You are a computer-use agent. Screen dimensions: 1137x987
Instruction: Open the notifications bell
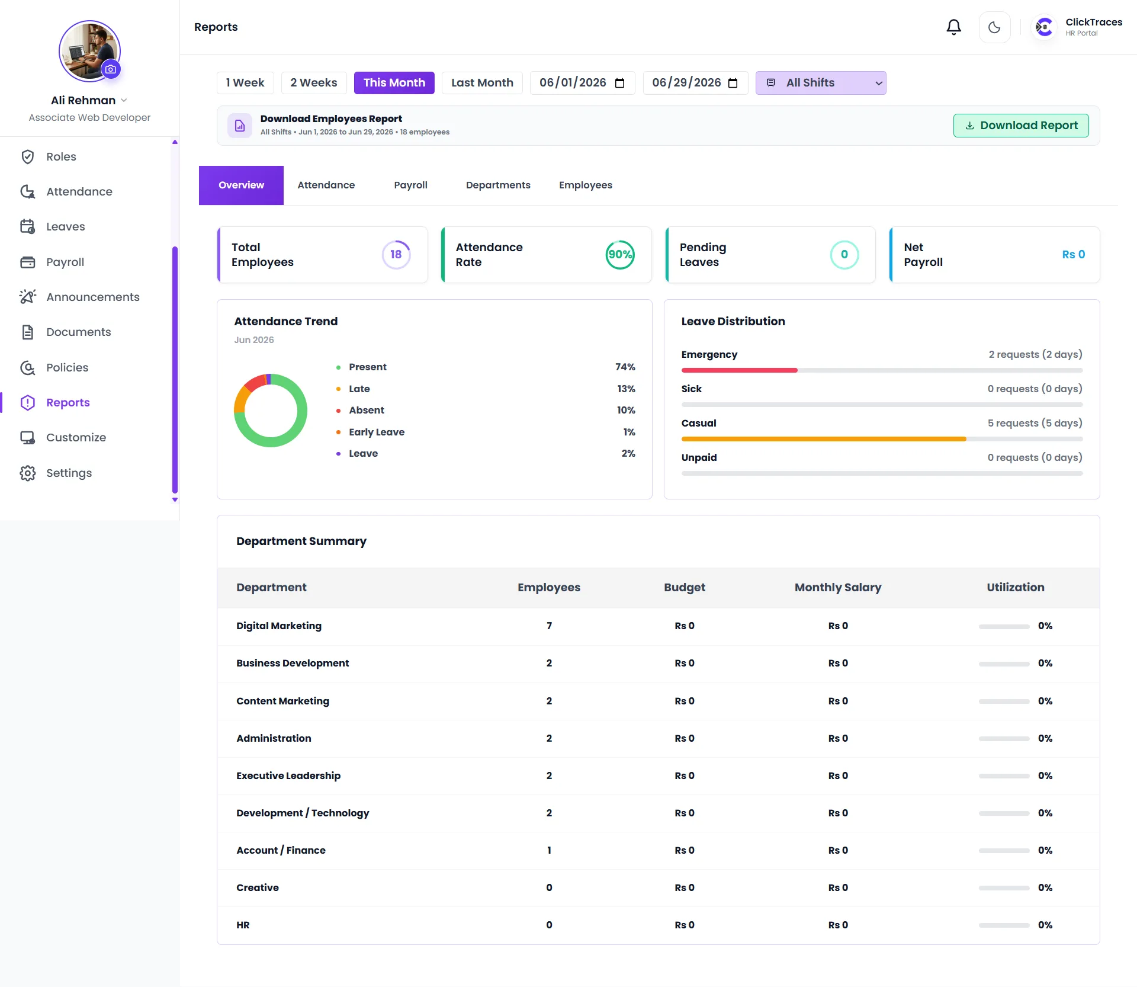click(x=953, y=27)
